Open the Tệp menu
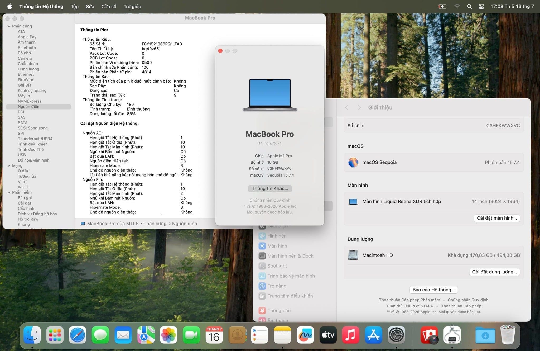The width and height of the screenshot is (540, 351). (x=75, y=6)
